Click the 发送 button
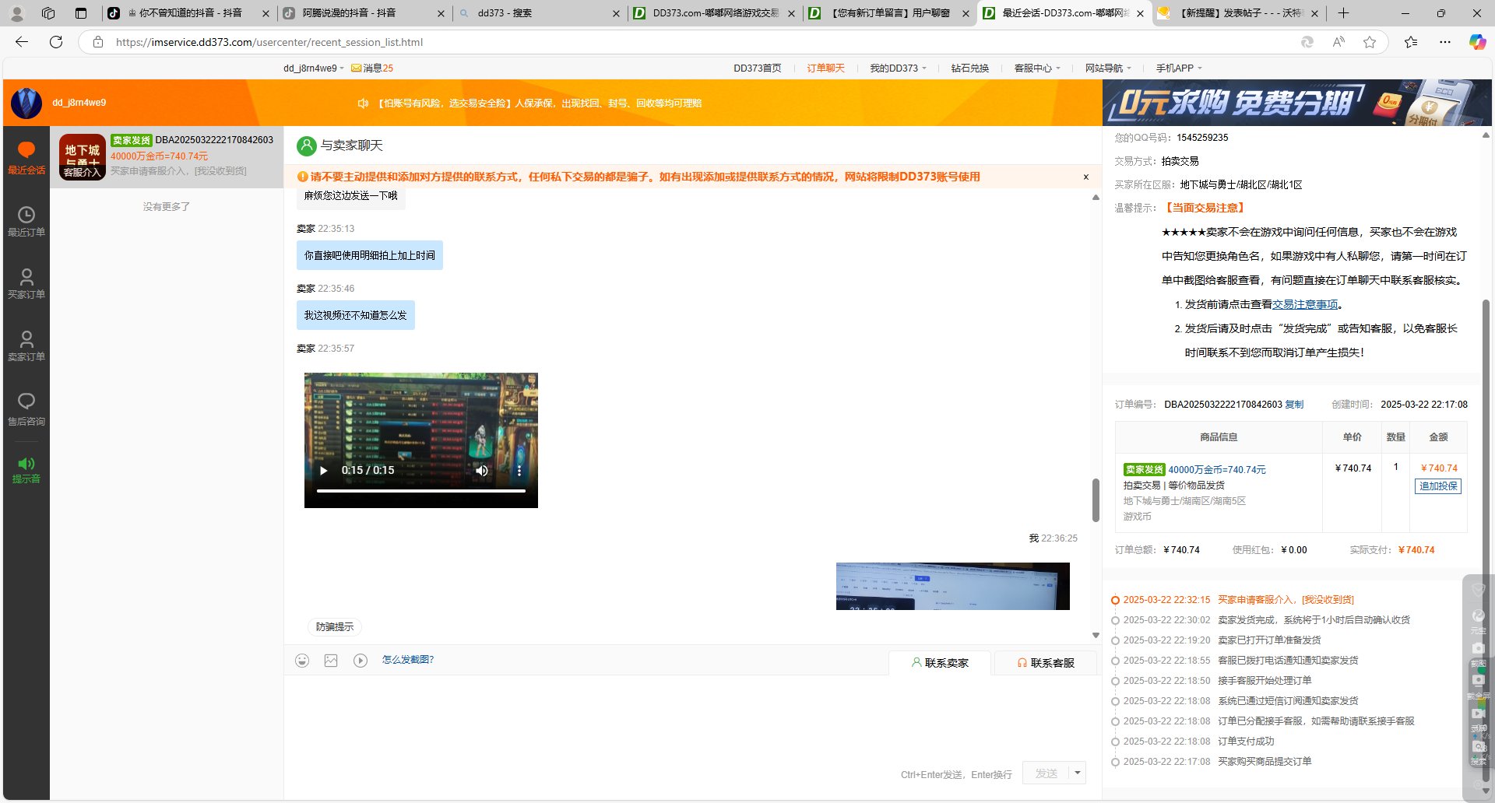 [1046, 773]
